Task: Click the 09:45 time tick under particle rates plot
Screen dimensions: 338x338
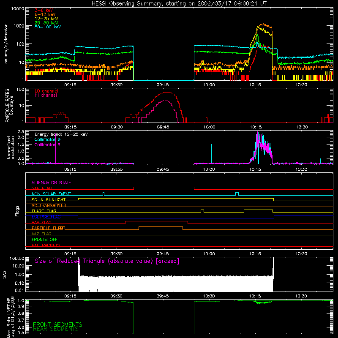Action: click(x=163, y=127)
